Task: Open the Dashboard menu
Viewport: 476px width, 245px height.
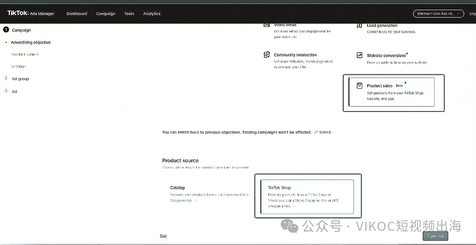Action: pyautogui.click(x=77, y=14)
